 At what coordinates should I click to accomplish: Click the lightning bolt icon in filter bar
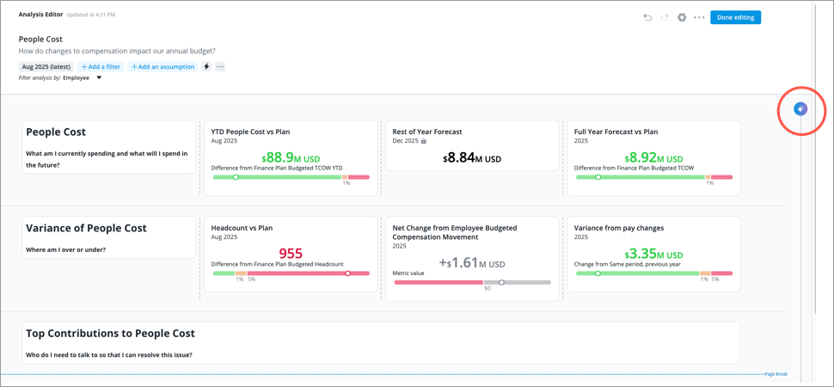click(x=206, y=66)
